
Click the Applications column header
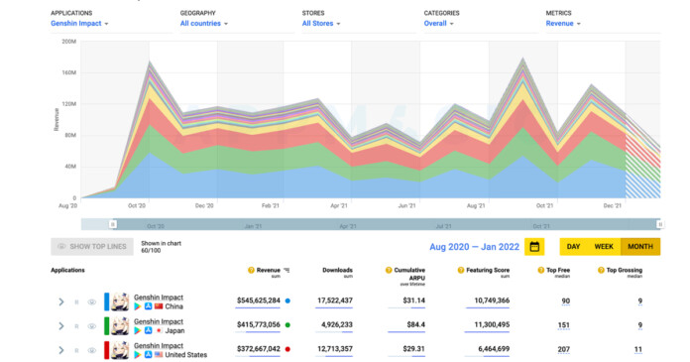pyautogui.click(x=67, y=270)
